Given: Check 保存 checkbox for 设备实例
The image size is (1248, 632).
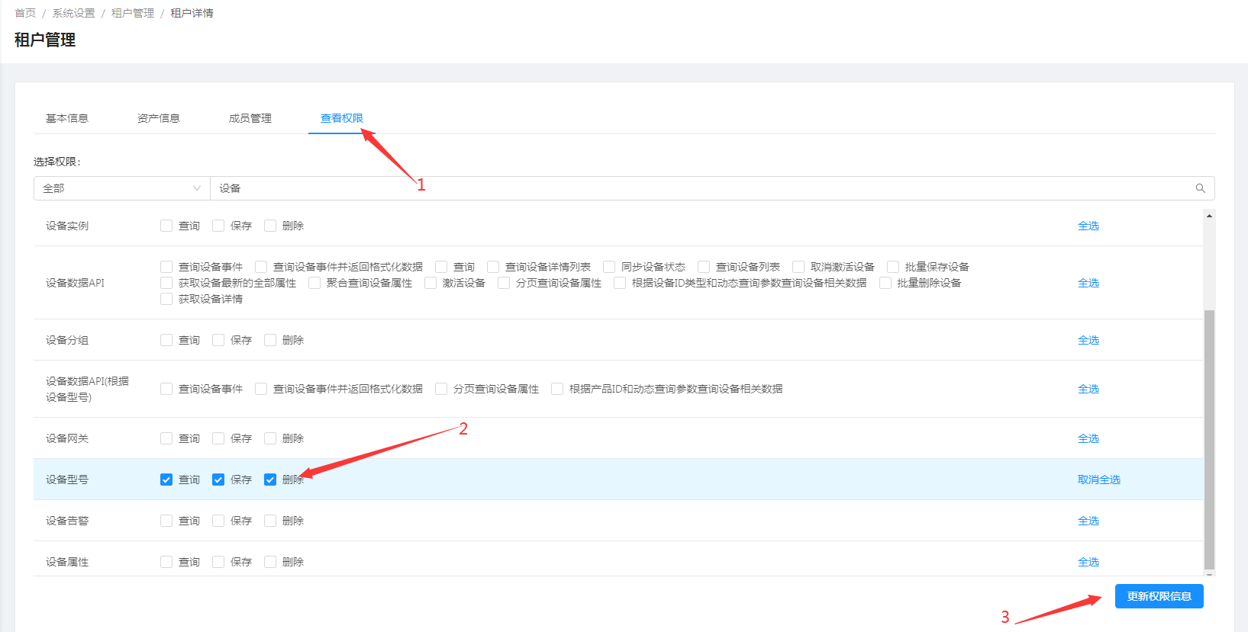Looking at the screenshot, I should [218, 226].
